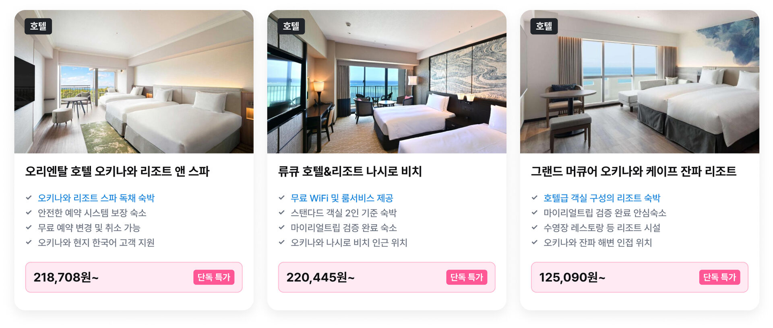
Task: Click 단독 특가 button for 218,708원 price
Action: tap(214, 277)
